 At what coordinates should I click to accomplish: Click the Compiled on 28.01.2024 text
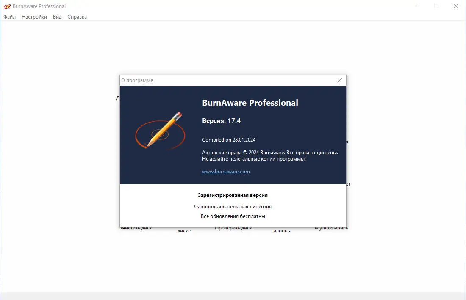(x=229, y=139)
